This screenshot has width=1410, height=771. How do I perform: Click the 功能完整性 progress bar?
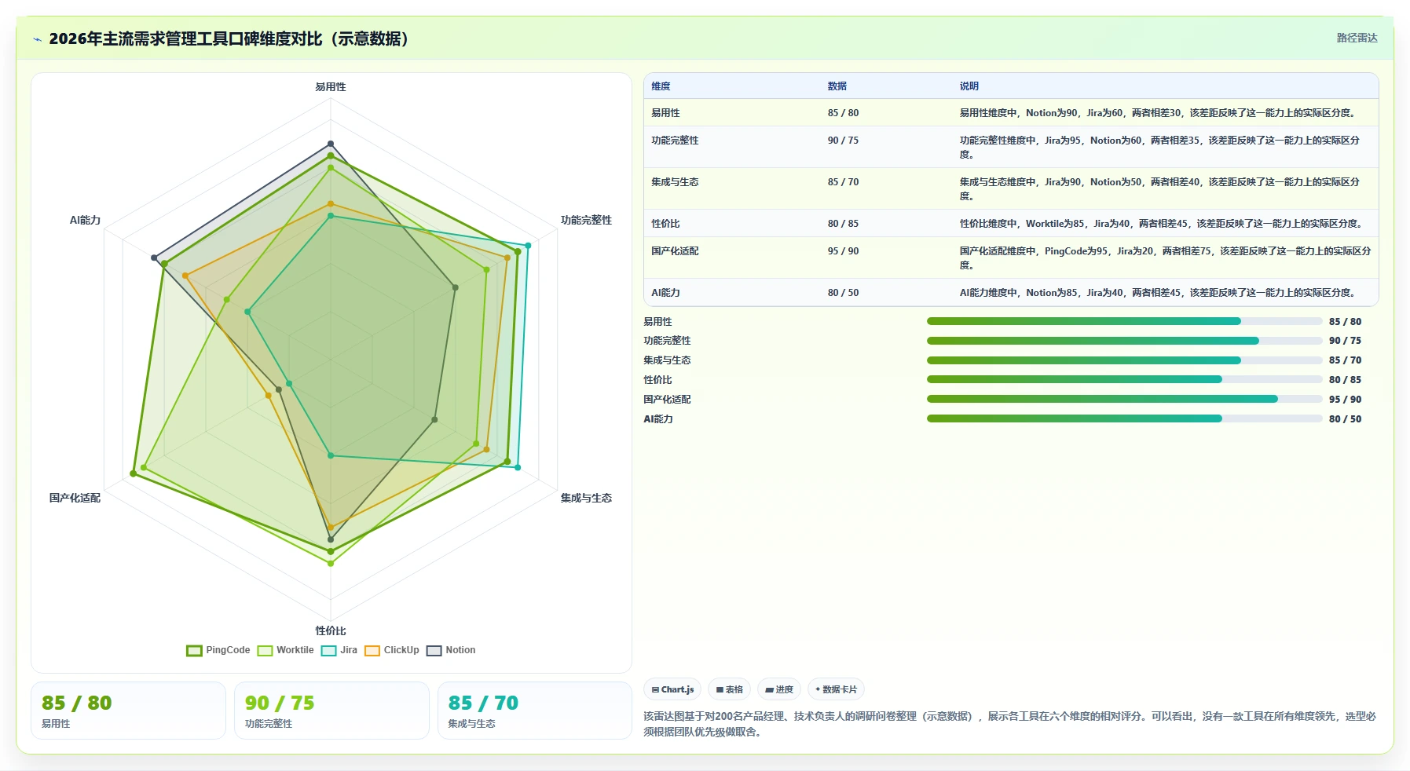point(1124,341)
